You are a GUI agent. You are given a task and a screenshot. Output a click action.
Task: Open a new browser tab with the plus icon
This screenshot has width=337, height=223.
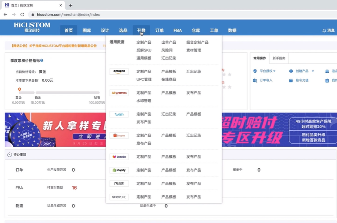70,5
